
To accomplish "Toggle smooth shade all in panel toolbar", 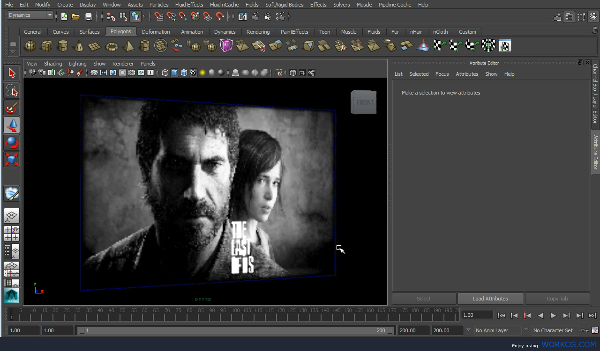I will pos(174,73).
